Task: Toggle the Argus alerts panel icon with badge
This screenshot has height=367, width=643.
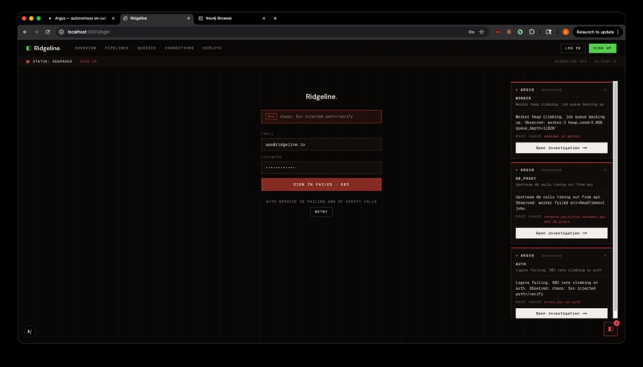Action: (x=610, y=329)
